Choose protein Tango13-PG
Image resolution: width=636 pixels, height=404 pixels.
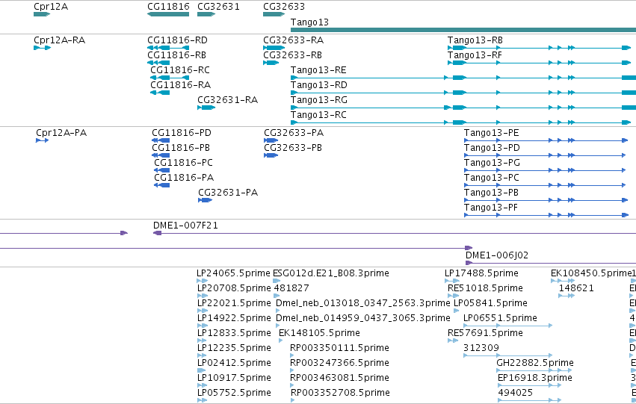492,163
